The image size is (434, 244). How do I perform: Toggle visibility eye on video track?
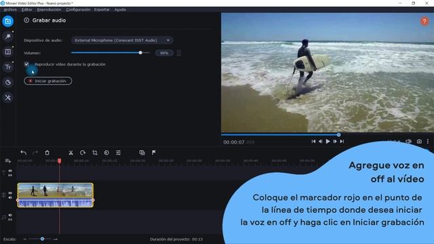(10, 193)
